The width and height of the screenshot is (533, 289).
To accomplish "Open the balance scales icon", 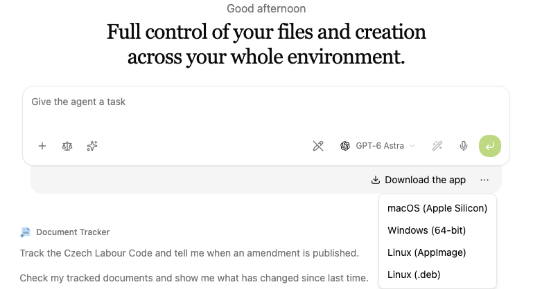I will point(67,146).
